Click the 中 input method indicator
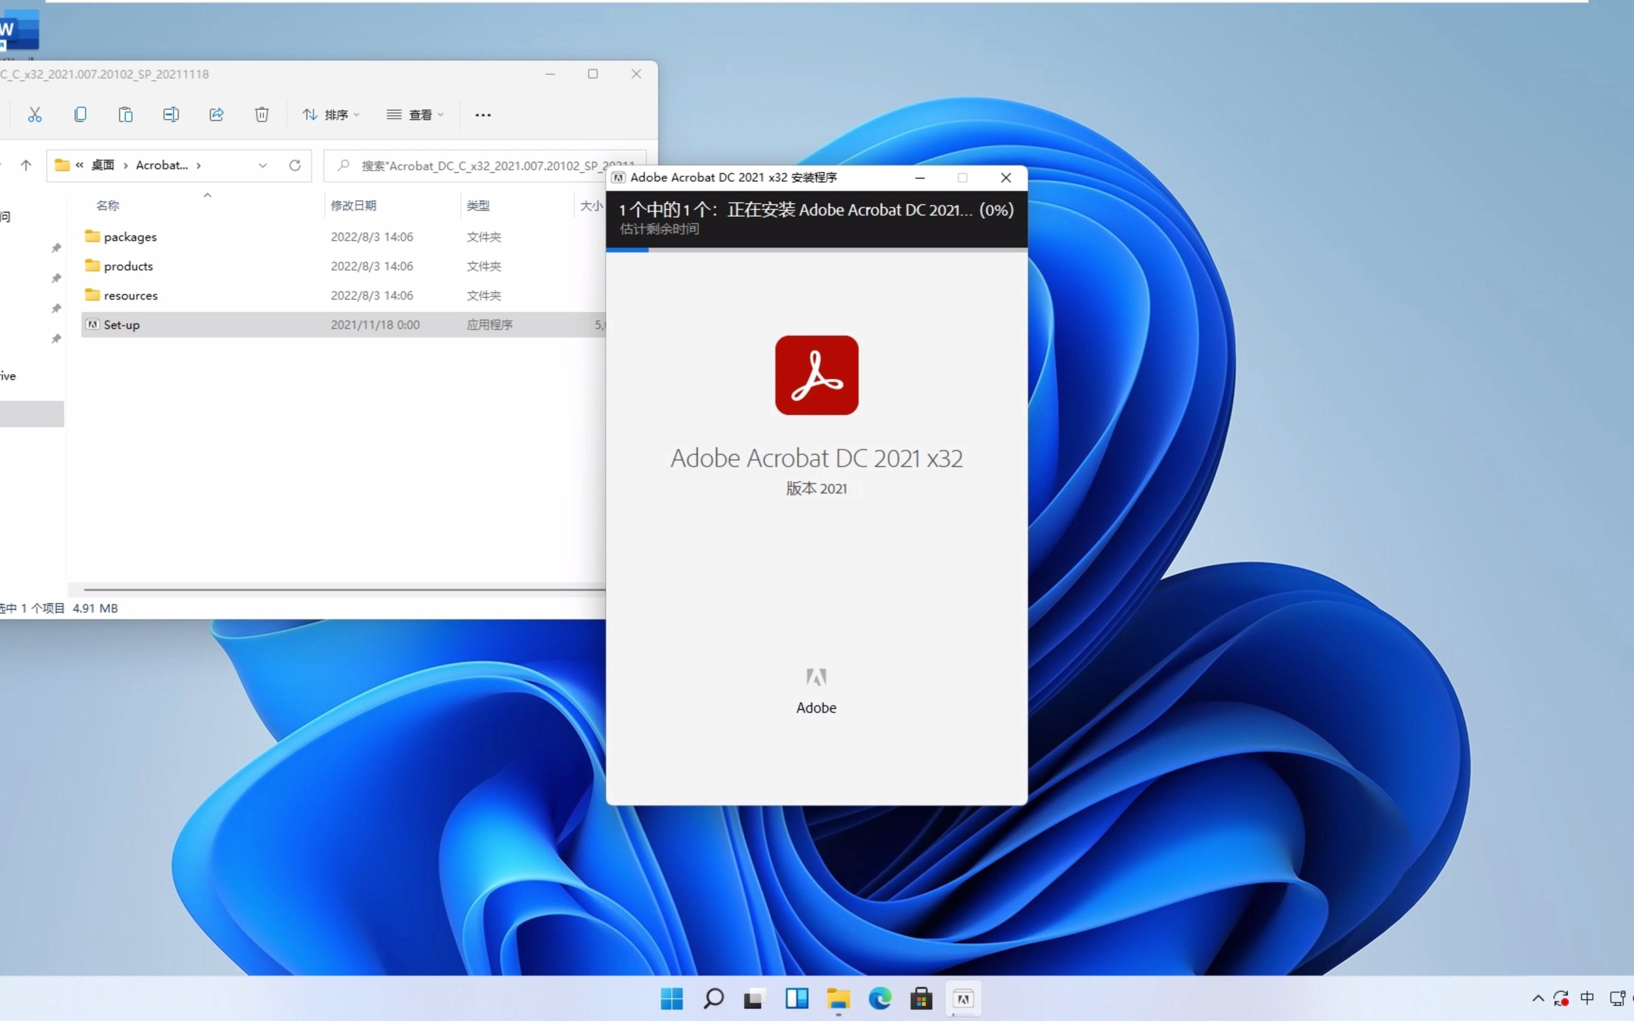The width and height of the screenshot is (1634, 1021). [x=1587, y=998]
